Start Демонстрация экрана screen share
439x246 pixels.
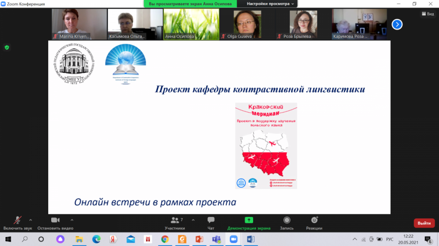point(249,222)
